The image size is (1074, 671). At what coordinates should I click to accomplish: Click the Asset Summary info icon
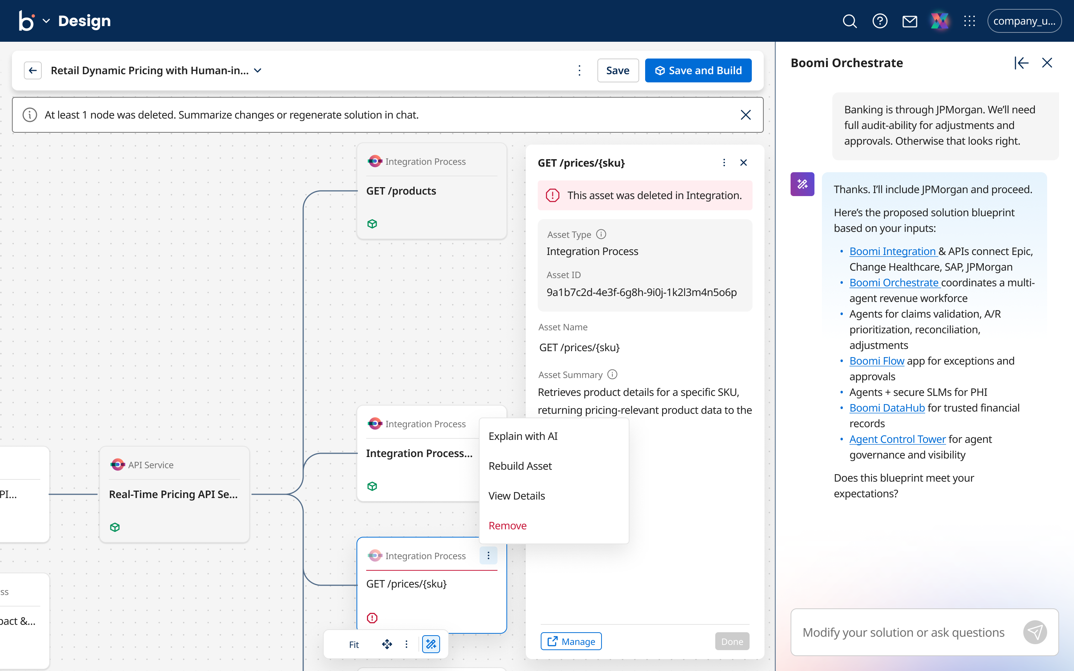click(612, 375)
